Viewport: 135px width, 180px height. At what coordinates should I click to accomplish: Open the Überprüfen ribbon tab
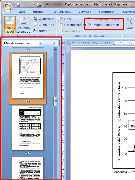[129, 12]
